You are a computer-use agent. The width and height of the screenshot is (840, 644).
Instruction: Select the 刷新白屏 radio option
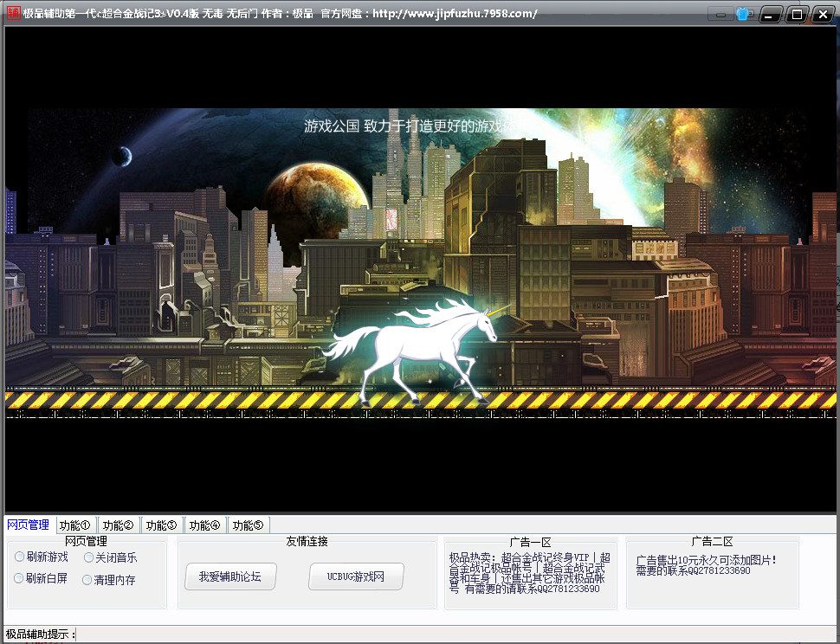point(19,578)
